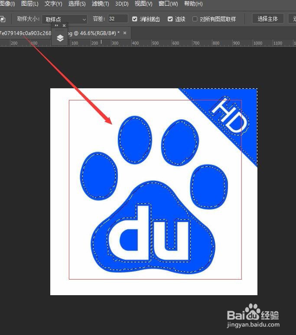Toggle the 消除锯齿 checkbox
The width and height of the screenshot is (296, 335).
tap(134, 19)
